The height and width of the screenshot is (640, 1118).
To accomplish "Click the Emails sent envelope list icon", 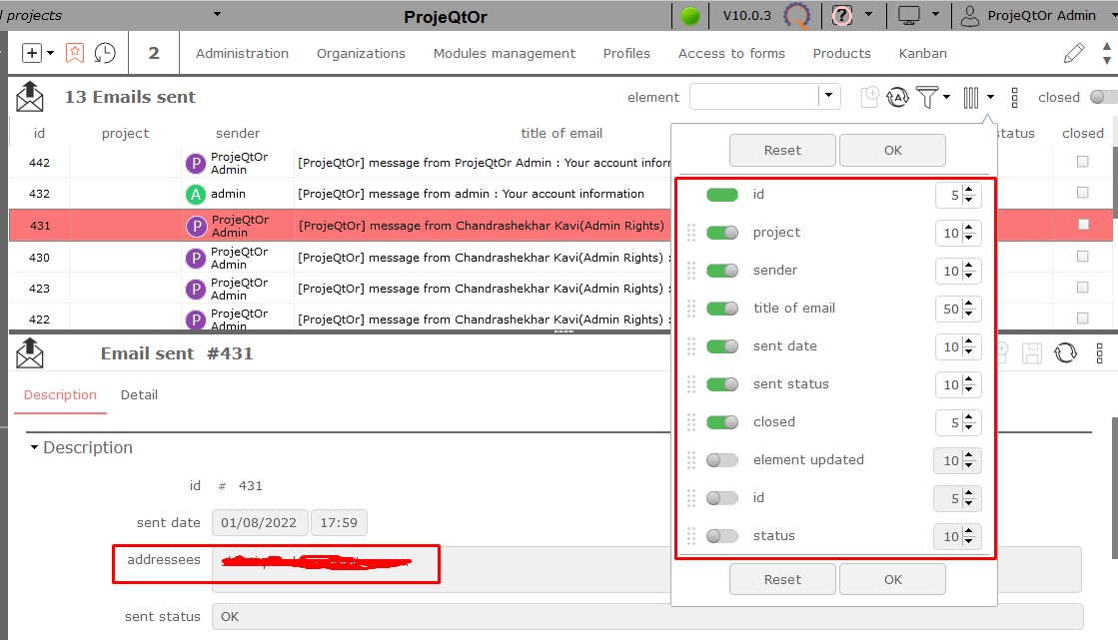I will (29, 97).
